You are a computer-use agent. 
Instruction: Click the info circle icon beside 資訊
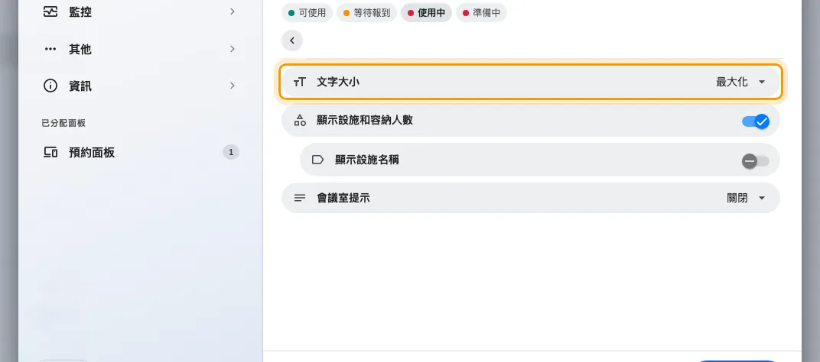(50, 86)
